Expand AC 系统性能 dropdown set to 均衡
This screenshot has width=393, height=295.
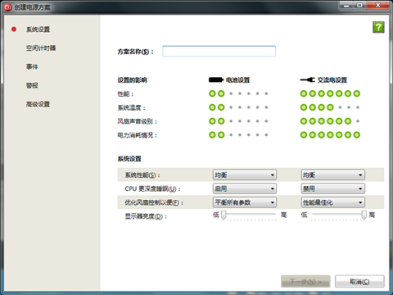point(333,175)
